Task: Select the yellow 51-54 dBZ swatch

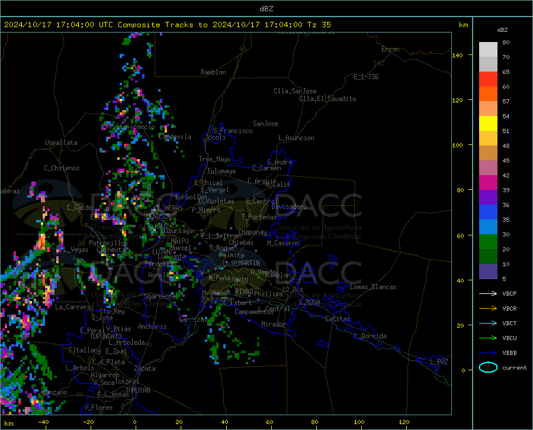Action: tap(488, 124)
